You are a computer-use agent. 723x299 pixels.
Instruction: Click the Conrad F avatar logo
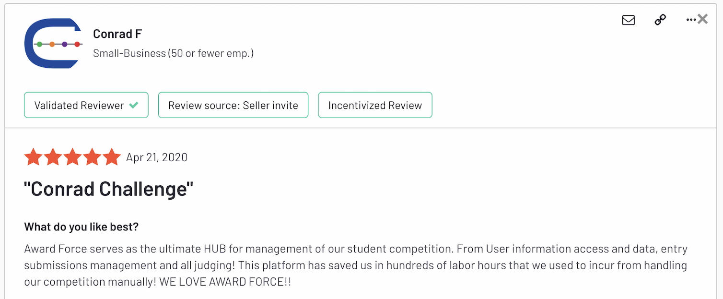(52, 44)
